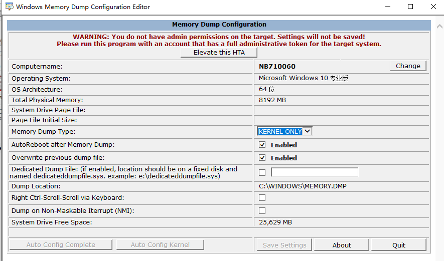
Task: Enable the Dedicated Dump File checkbox
Action: [262, 172]
